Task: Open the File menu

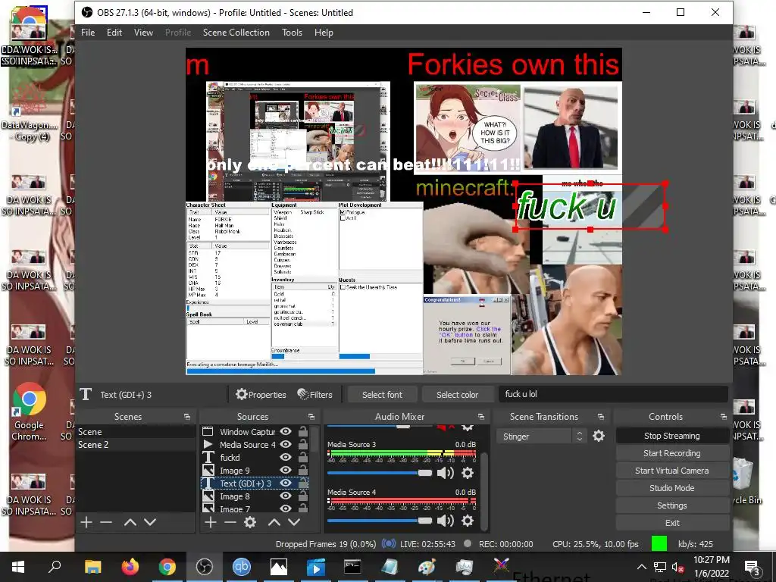Action: click(x=88, y=32)
